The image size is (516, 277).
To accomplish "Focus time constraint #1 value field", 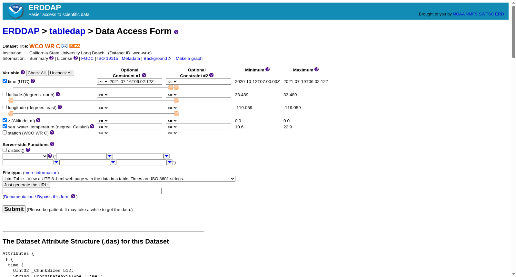I will (x=135, y=82).
